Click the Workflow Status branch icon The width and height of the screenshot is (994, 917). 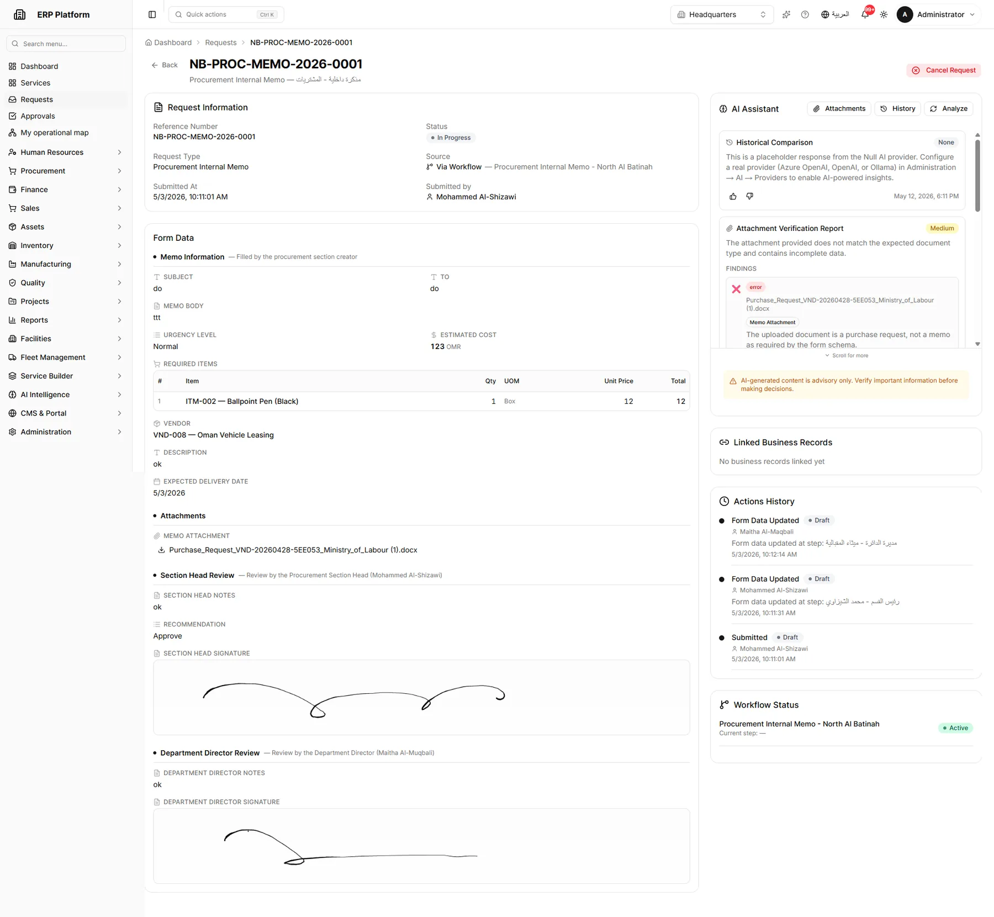724,705
